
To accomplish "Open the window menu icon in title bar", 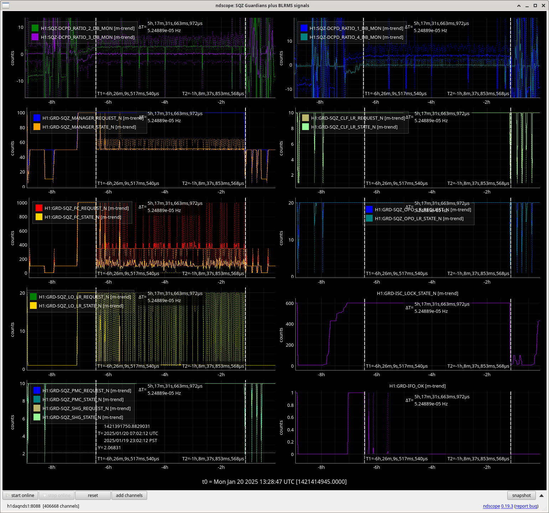I will coord(6,5).
